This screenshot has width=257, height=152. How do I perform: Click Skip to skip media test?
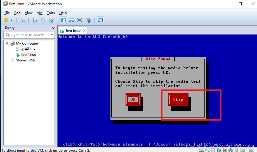pyautogui.click(x=178, y=99)
